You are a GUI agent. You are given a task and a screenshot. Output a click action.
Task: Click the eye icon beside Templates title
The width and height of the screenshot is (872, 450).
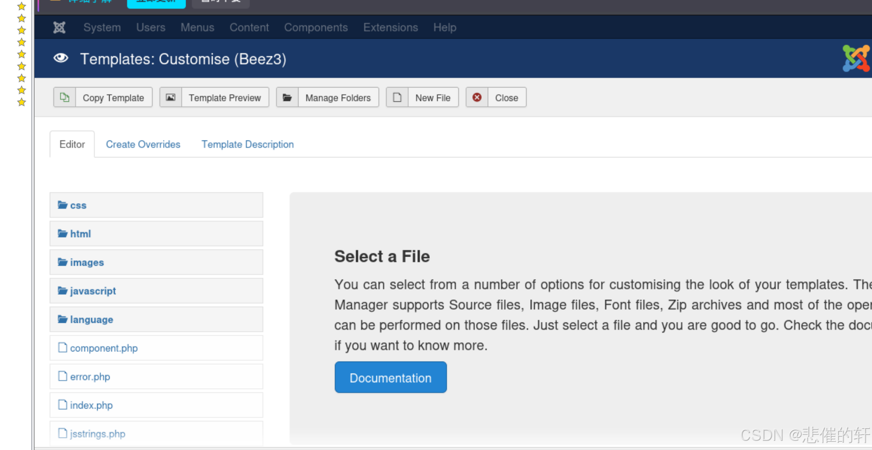(61, 58)
